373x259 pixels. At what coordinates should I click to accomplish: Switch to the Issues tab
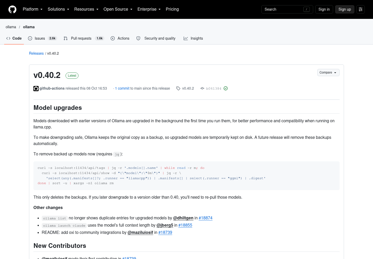tap(42, 38)
